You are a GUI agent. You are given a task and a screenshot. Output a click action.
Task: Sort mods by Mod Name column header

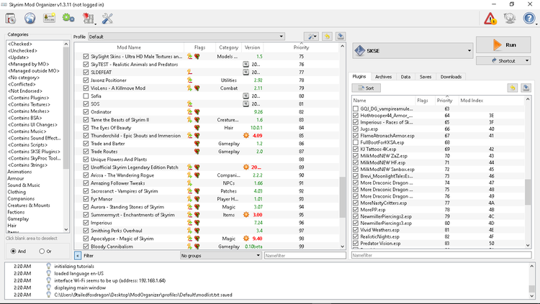click(129, 47)
